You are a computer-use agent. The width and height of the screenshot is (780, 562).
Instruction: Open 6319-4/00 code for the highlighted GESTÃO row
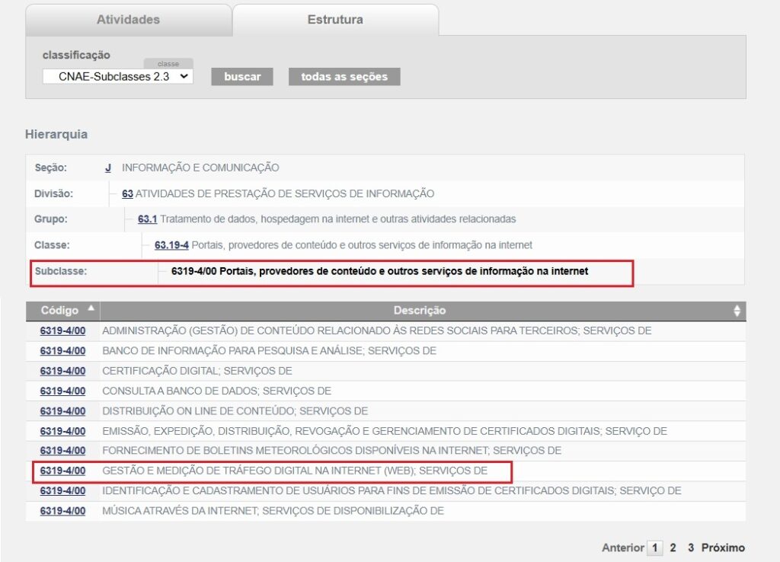tap(64, 471)
